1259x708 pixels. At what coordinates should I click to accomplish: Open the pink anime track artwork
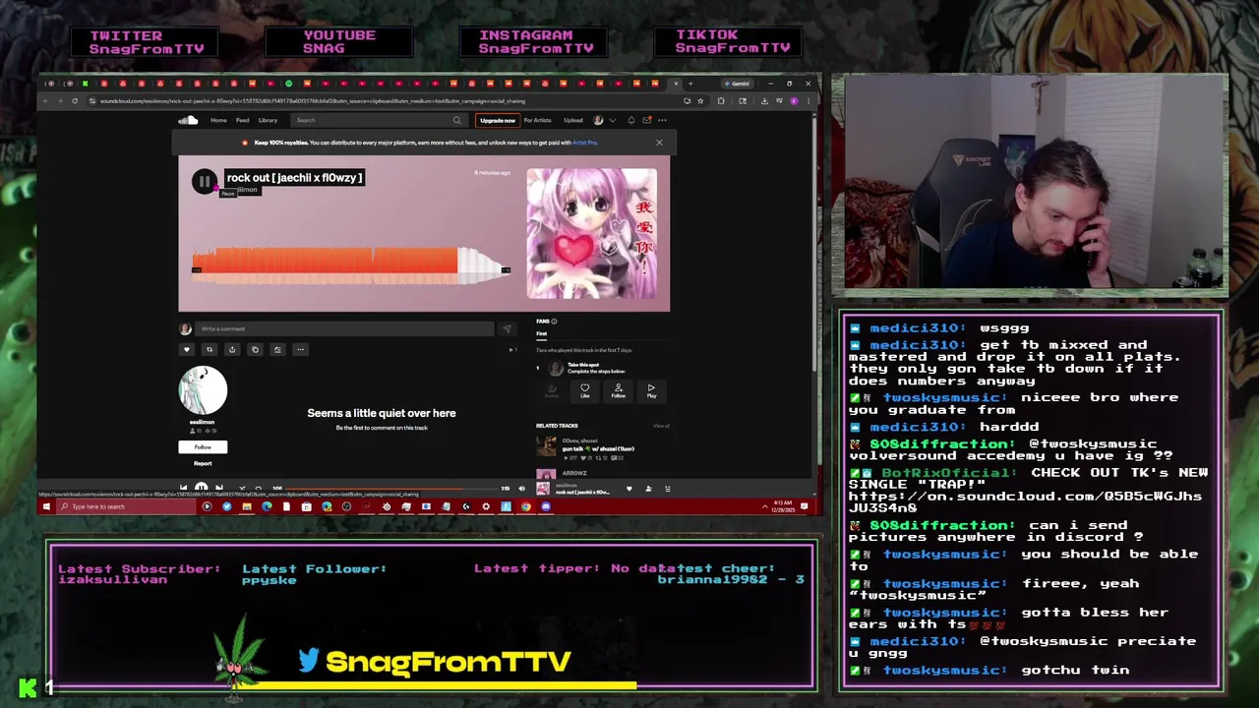(x=591, y=233)
